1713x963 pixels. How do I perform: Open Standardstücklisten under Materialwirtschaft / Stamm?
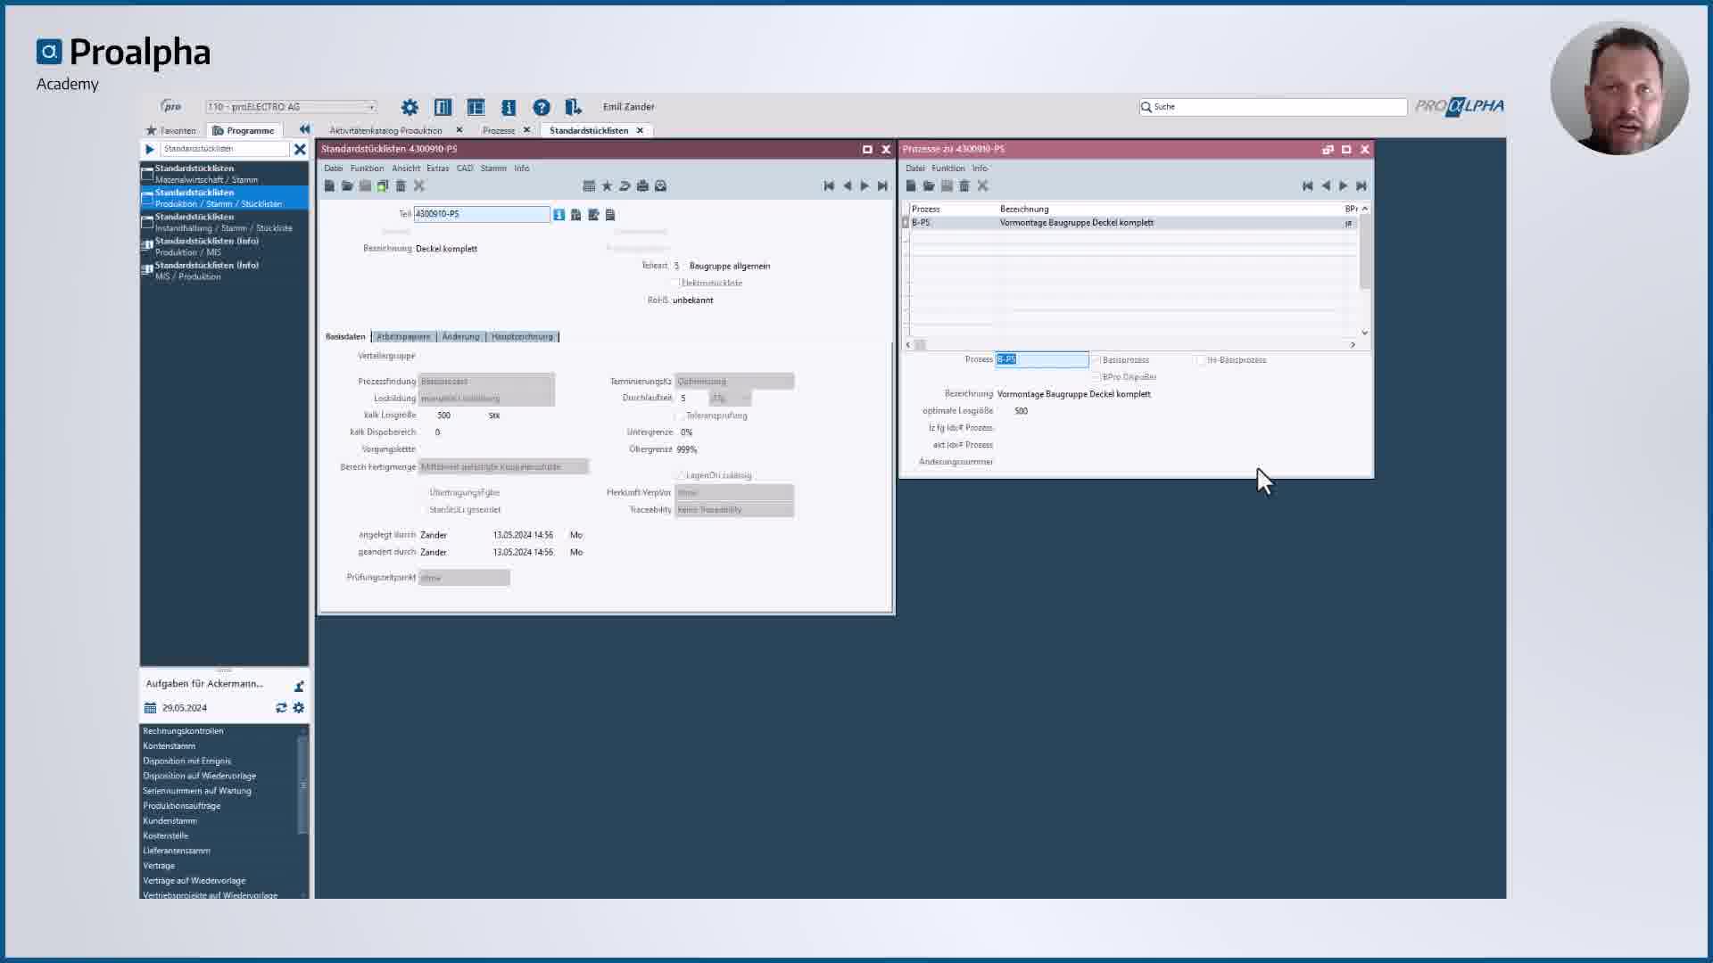coord(225,173)
